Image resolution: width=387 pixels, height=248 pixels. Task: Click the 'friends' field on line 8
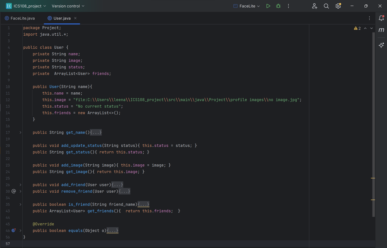click(x=101, y=73)
